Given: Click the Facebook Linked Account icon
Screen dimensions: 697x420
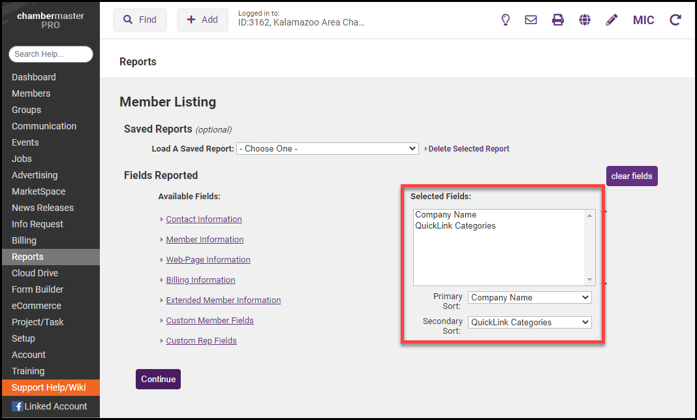Looking at the screenshot, I should pyautogui.click(x=18, y=406).
